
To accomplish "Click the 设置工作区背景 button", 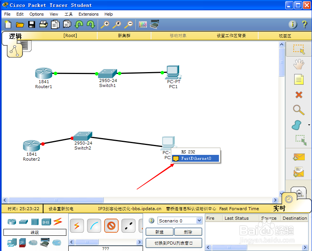I will click(x=232, y=35).
